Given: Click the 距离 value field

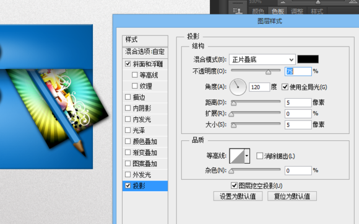Looking at the screenshot, I should click(x=298, y=102).
